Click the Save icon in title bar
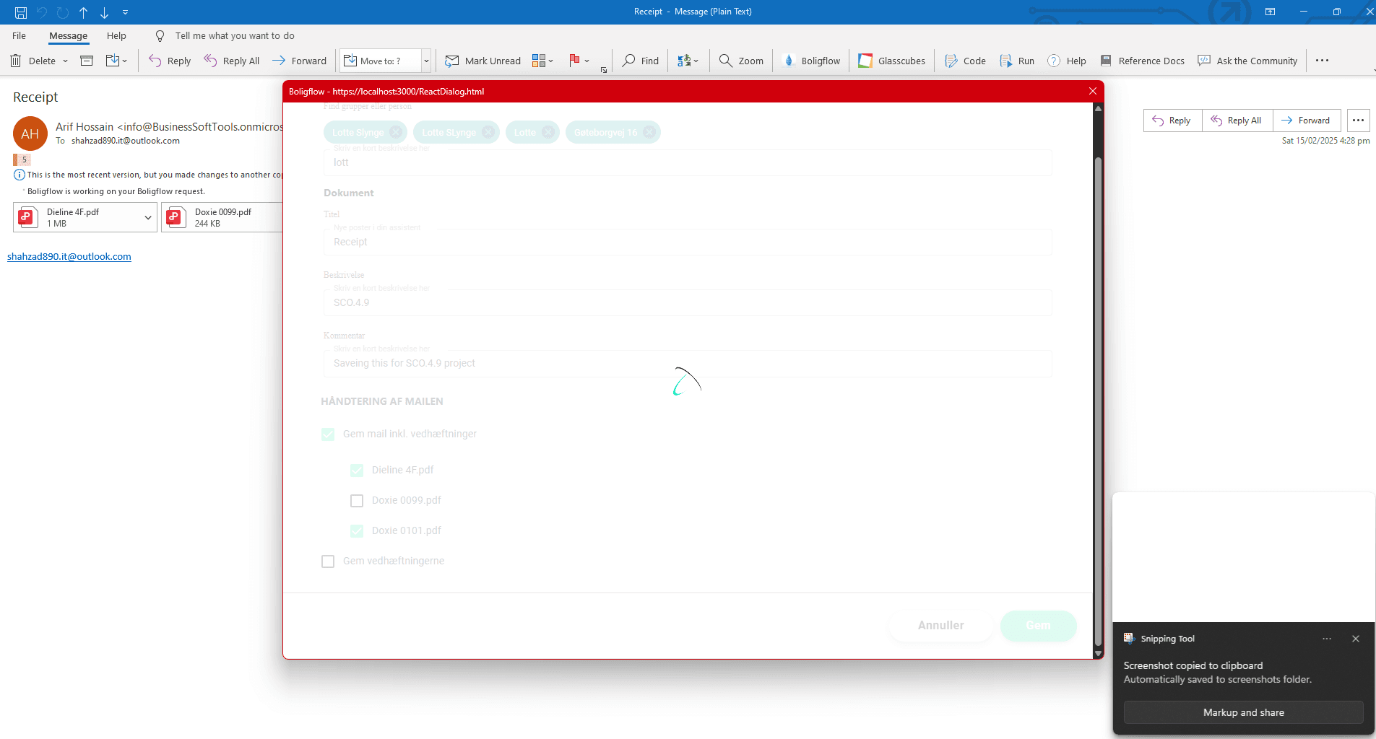 (21, 12)
